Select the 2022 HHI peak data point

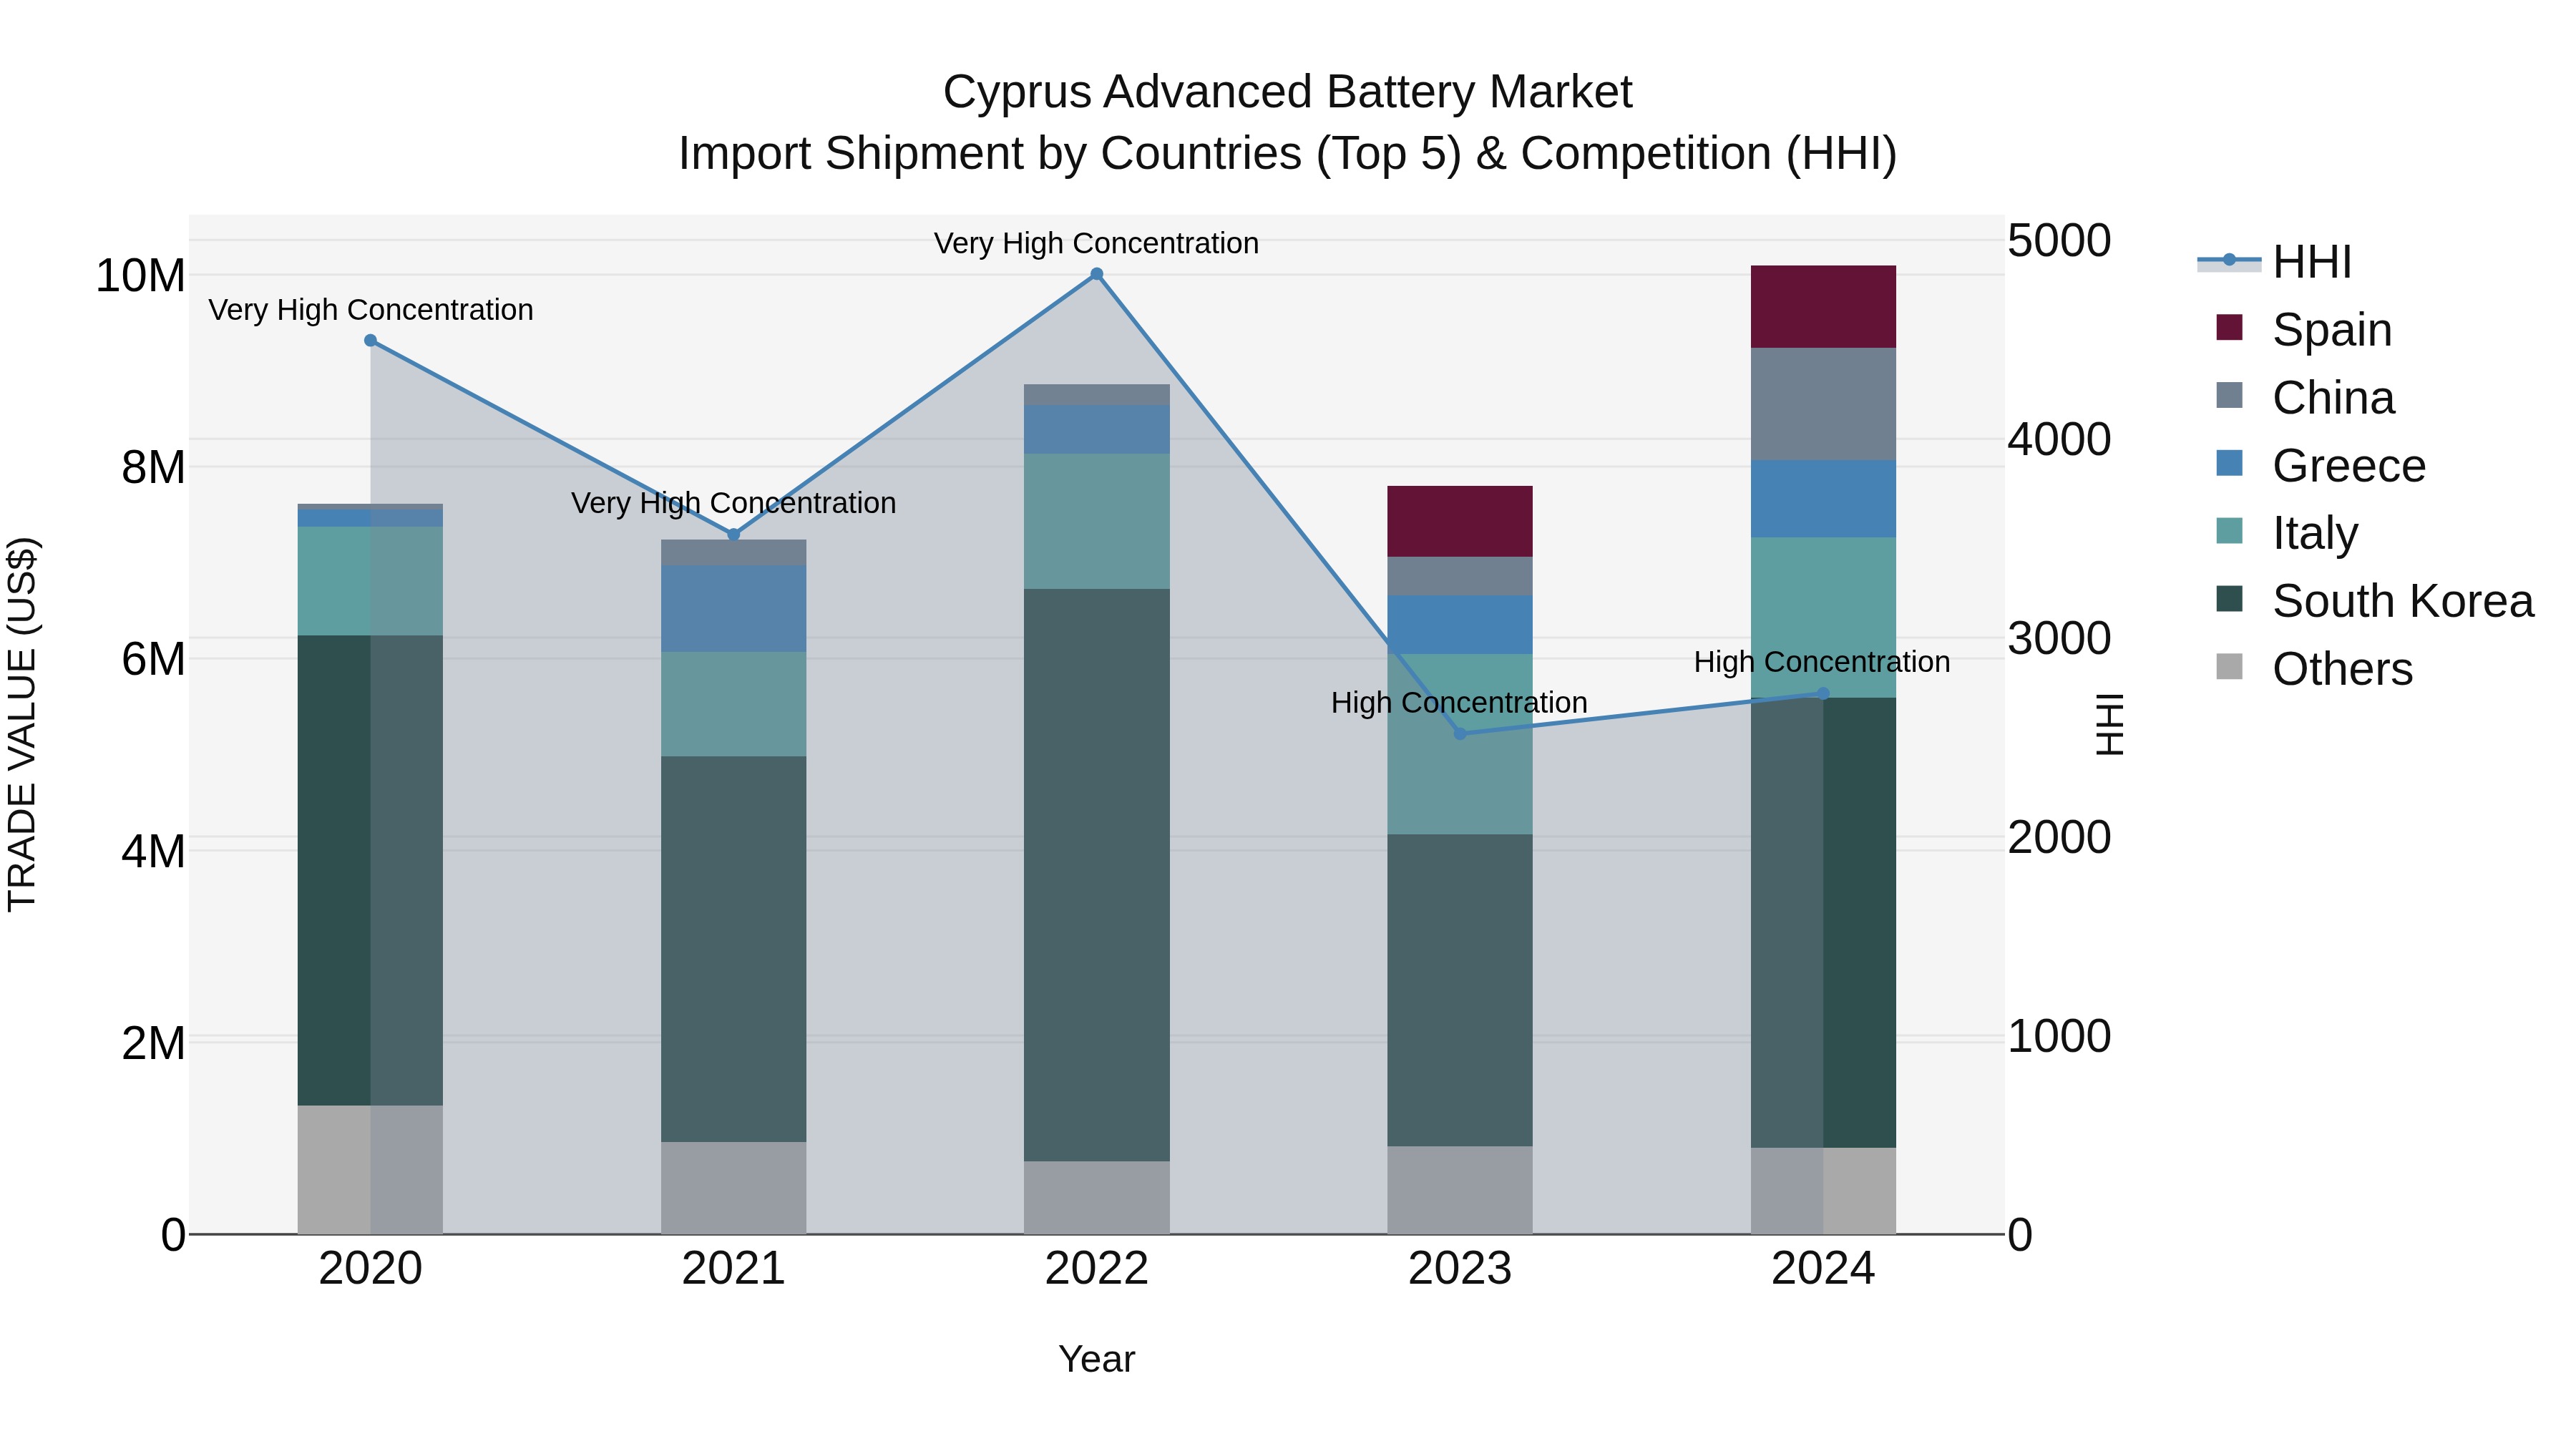[1097, 274]
